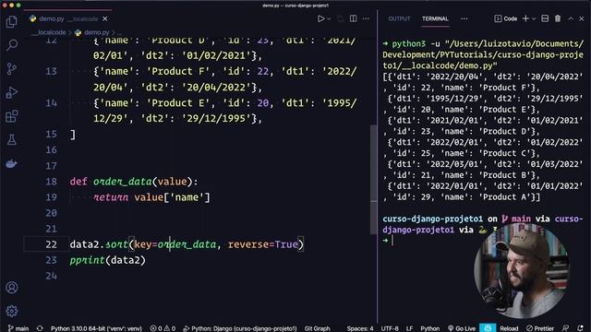This screenshot has width=591, height=332.
Task: Click curso-django-projeto1 in terminal prompt
Action: [x=433, y=219]
